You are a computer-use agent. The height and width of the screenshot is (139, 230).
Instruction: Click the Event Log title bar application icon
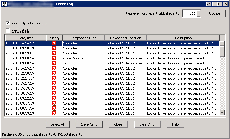[x=4, y=4]
